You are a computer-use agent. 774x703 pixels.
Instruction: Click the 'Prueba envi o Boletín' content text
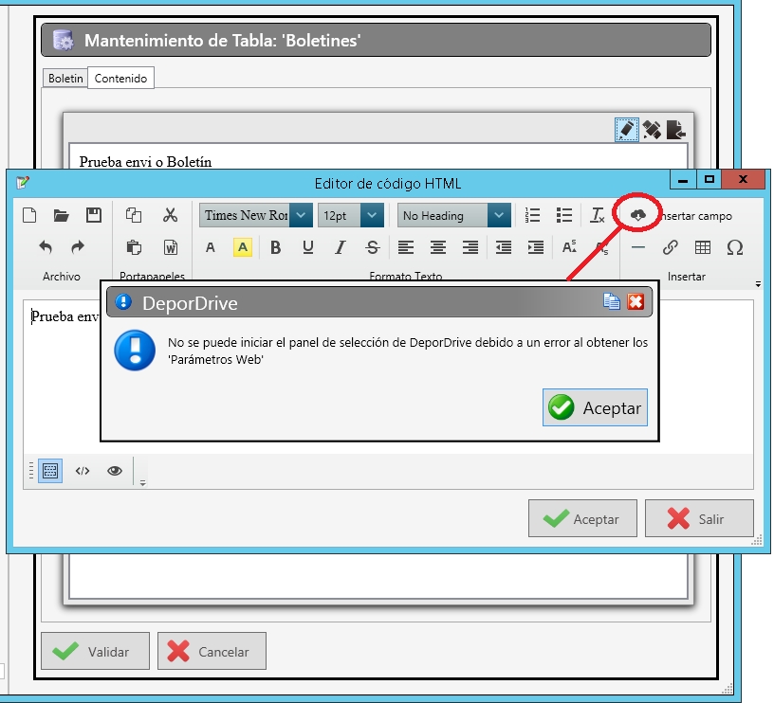(x=146, y=162)
